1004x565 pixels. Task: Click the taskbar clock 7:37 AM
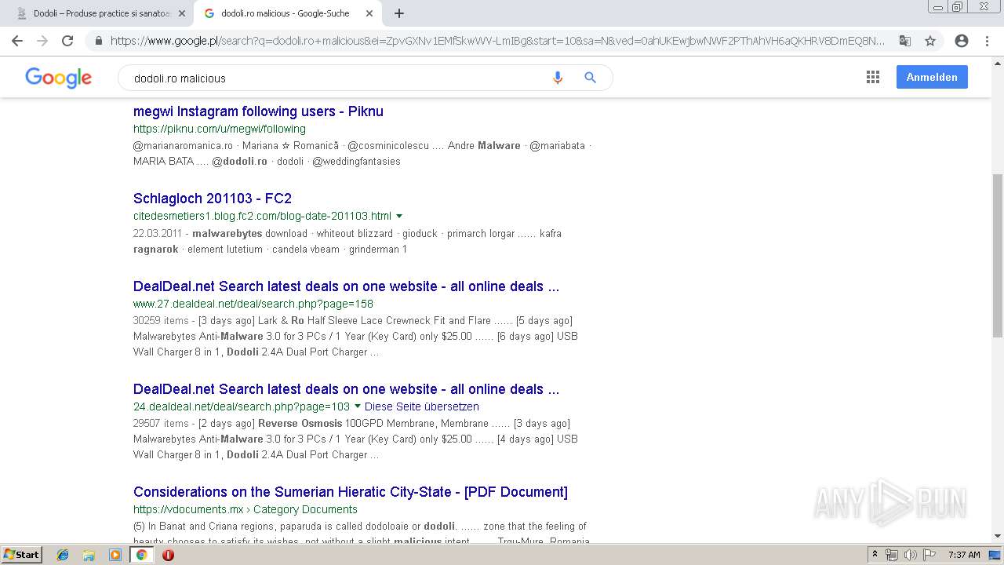click(964, 555)
